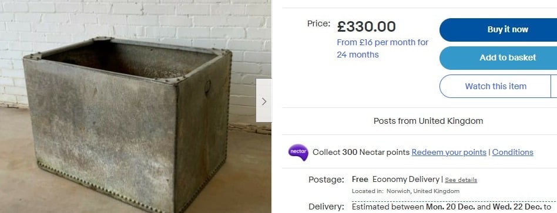Image resolution: width=557 pixels, height=213 pixels.
Task: Click the dashed-underlined estimated delivery dates
Action: 451,207
